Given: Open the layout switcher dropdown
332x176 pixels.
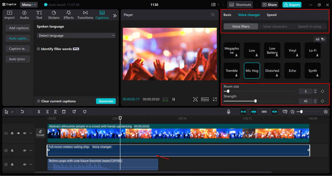Looking at the screenshot, I should [x=215, y=5].
